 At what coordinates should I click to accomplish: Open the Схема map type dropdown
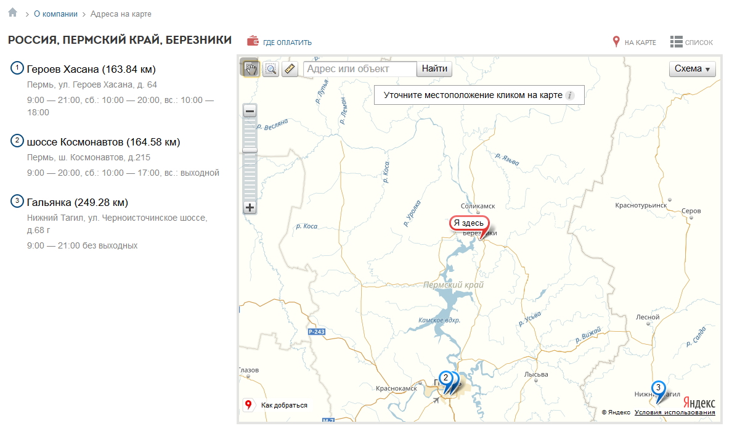[x=692, y=69]
